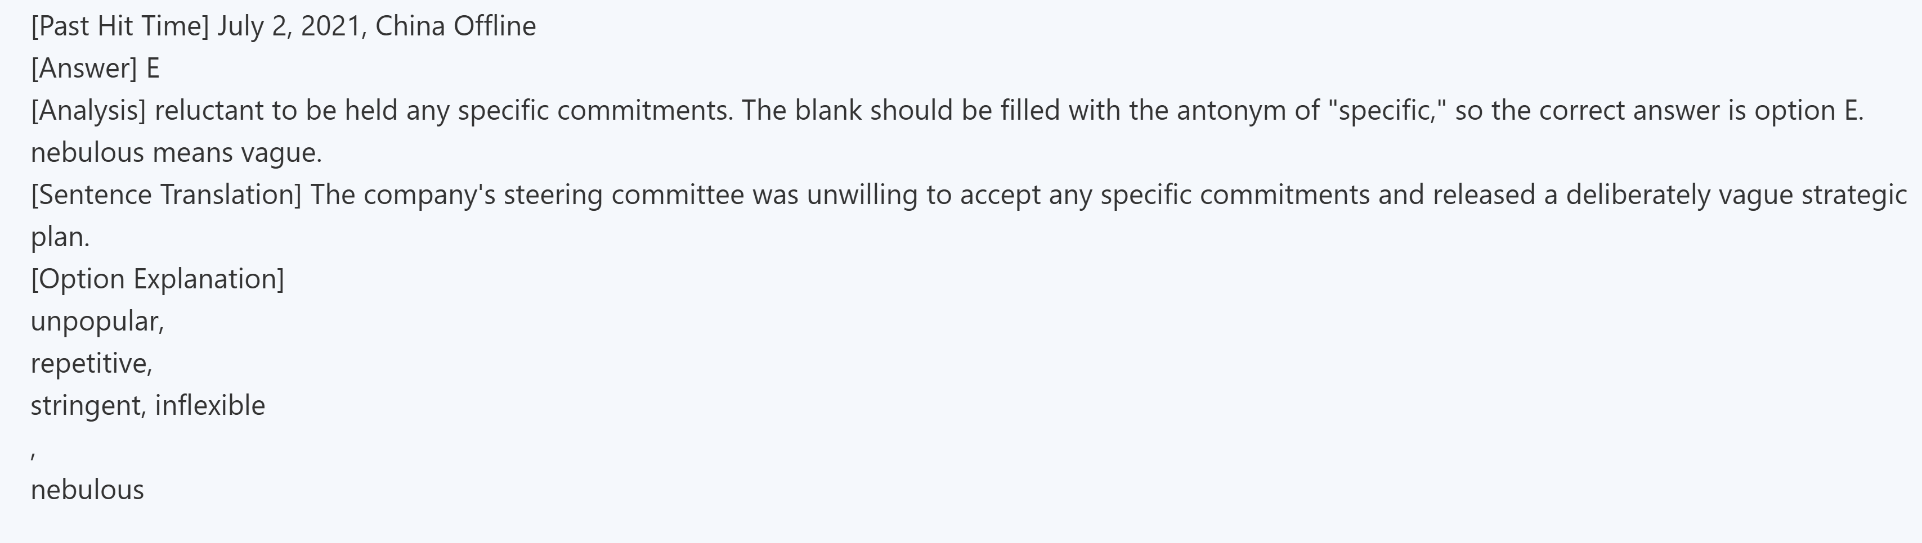Screen dimensions: 1922x543
Task: Click the option word stringent
Action: [87, 405]
